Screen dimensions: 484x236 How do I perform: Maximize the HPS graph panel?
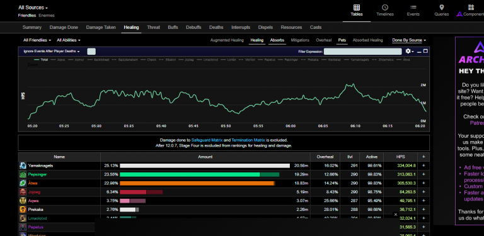pyautogui.click(x=425, y=51)
